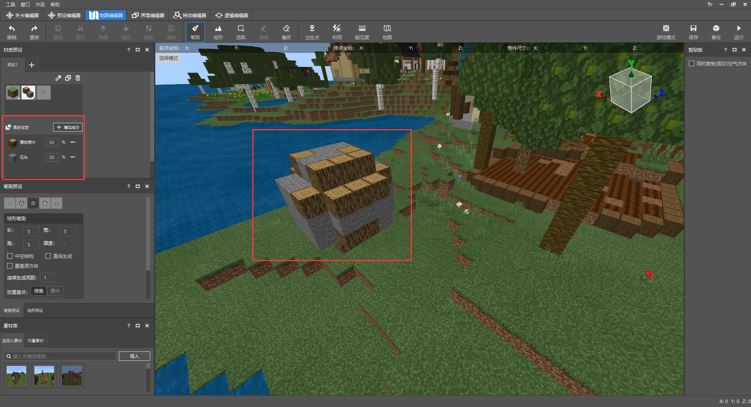Screen dimensions: 751x407
Task: Activate the 选取 selection tool
Action: 241,32
